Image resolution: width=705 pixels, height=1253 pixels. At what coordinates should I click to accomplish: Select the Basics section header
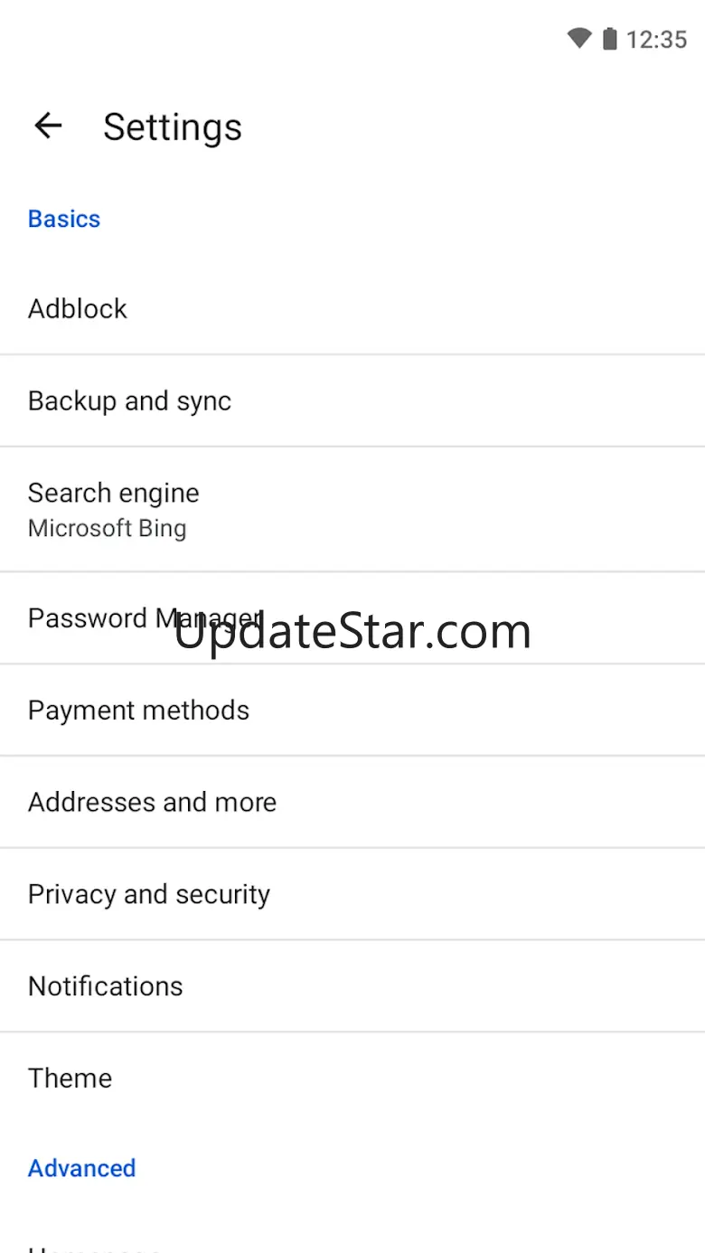(64, 219)
